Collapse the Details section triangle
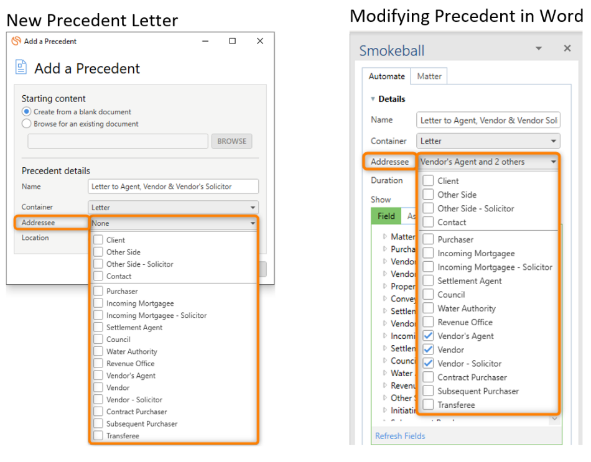Viewport: 591px width, 462px height. pos(373,99)
